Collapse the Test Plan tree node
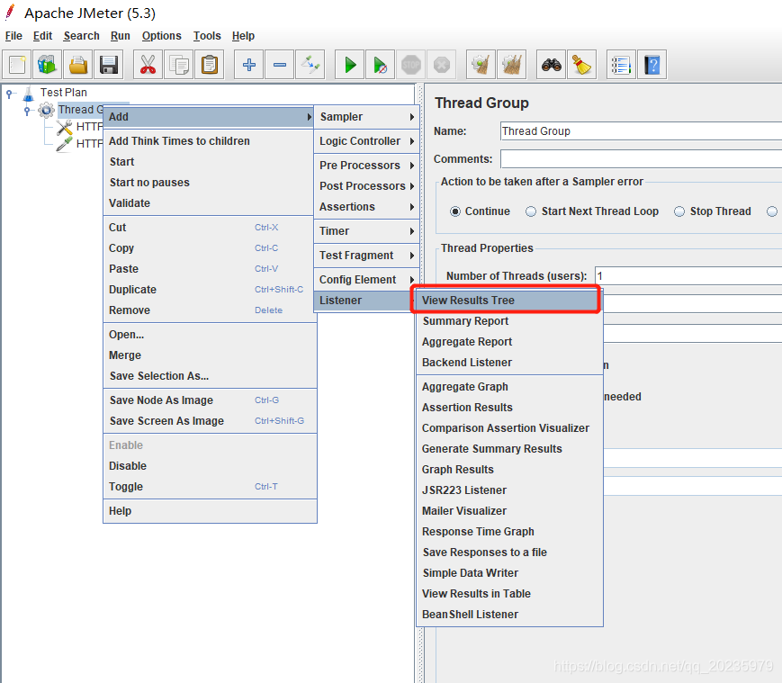Image resolution: width=782 pixels, height=683 pixels. (10, 94)
